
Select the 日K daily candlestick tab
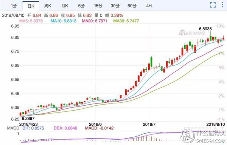pos(31,6)
